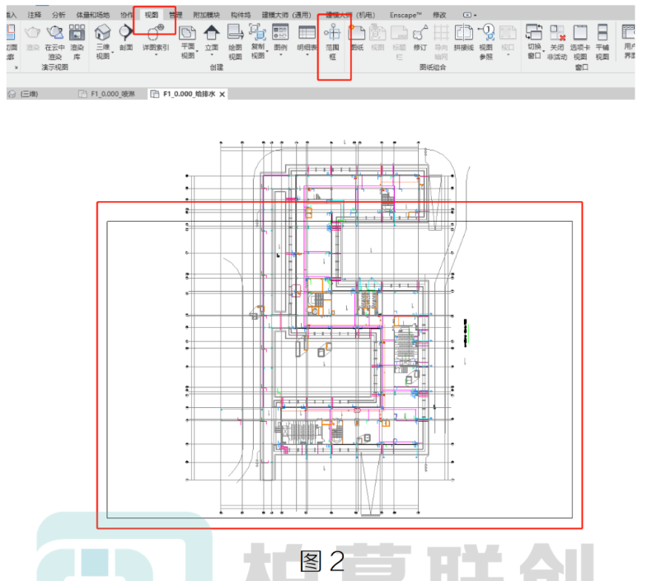Open the 建模大师 (通用) ribbon tab
The height and width of the screenshot is (581, 647).
click(287, 15)
